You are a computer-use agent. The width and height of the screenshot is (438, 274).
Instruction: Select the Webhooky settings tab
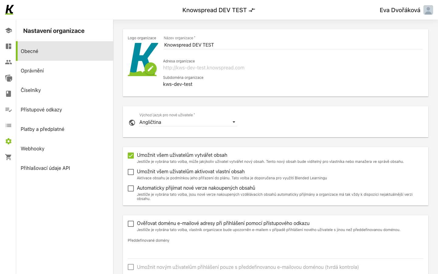pos(64,149)
